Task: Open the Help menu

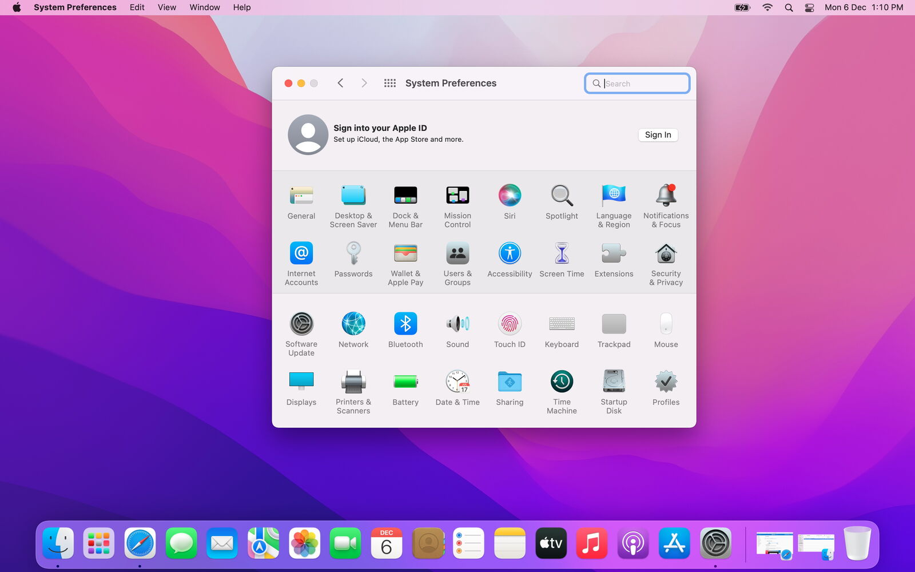Action: pyautogui.click(x=242, y=7)
